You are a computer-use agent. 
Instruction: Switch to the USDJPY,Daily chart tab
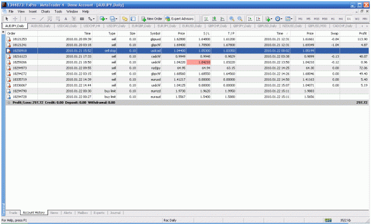tap(116, 26)
